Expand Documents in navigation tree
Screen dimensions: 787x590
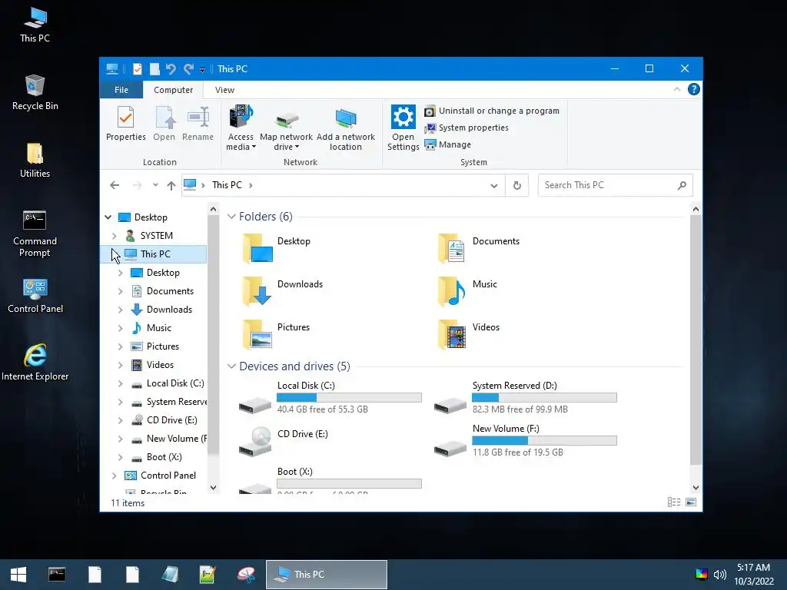tap(121, 291)
